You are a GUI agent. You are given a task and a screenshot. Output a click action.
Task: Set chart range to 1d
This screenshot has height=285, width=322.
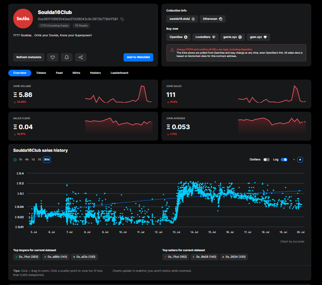[x=33, y=160]
